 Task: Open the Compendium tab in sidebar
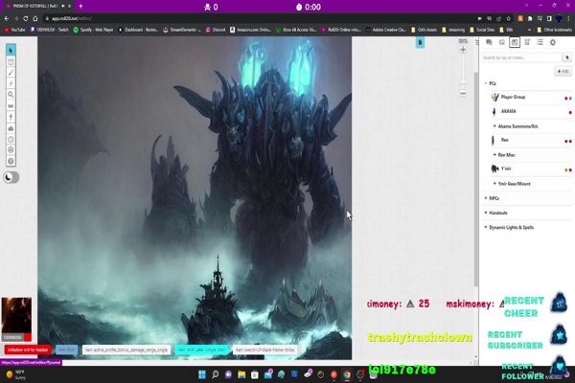point(527,42)
